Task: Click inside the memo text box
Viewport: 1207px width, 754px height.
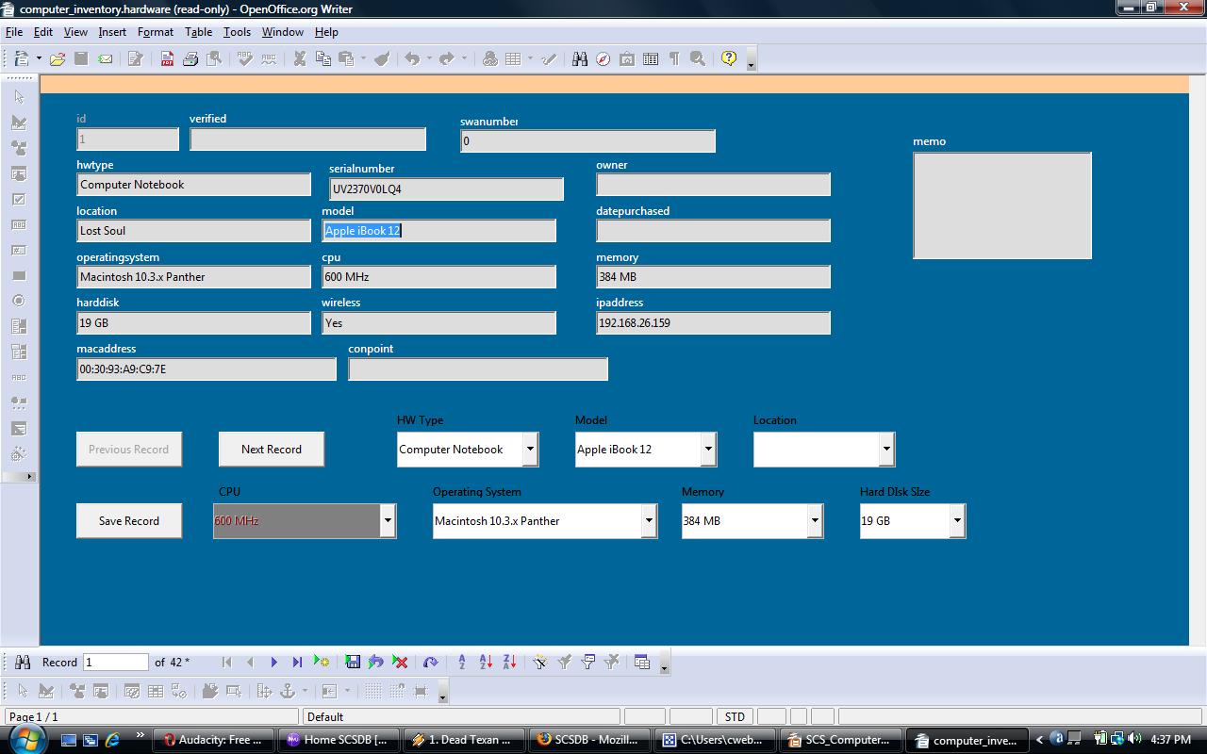Action: 1002,205
